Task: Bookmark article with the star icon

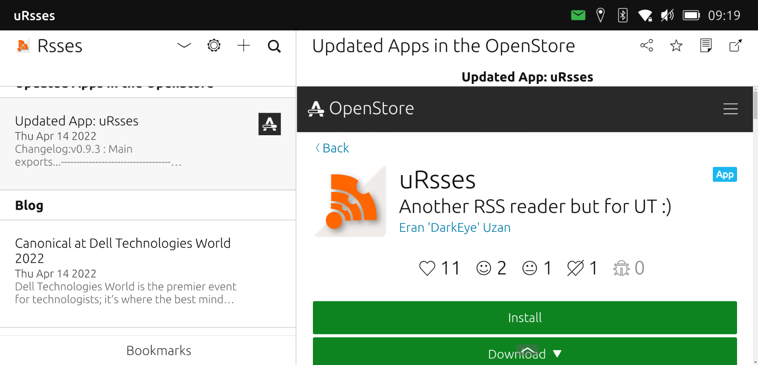Action: point(676,46)
